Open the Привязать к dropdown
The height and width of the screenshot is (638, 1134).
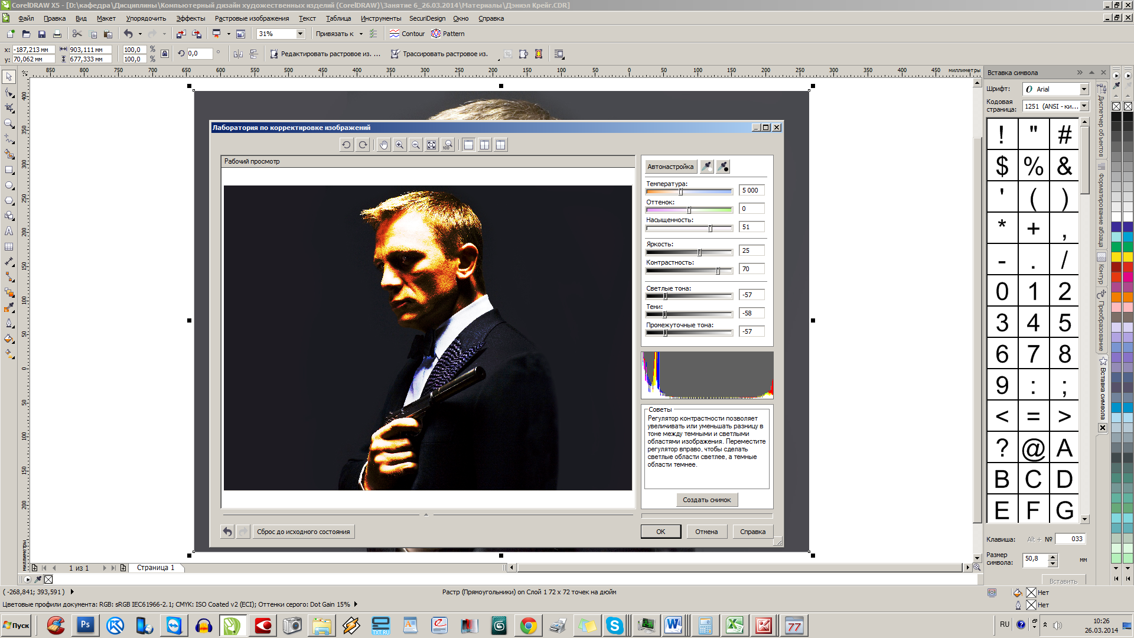(361, 34)
